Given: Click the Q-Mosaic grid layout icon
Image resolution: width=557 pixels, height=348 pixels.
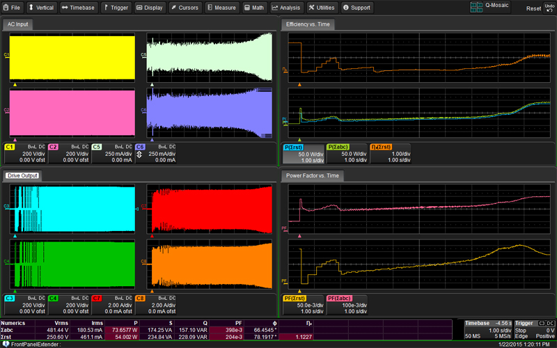Looking at the screenshot, I should pyautogui.click(x=476, y=7).
